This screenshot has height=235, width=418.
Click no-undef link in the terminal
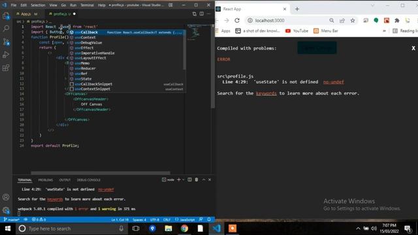tap(106, 189)
